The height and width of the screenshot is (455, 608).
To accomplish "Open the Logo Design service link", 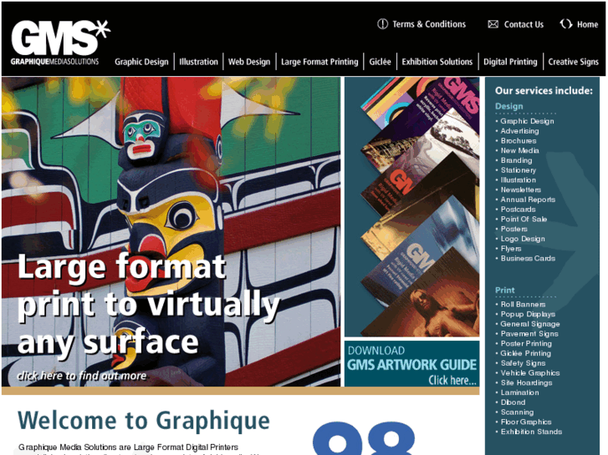I will (523, 239).
